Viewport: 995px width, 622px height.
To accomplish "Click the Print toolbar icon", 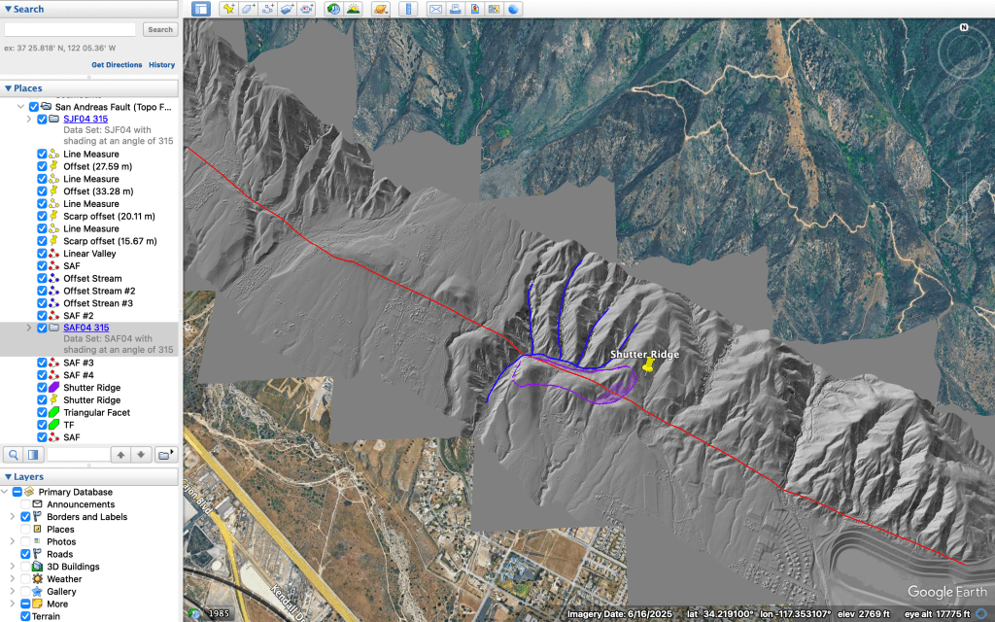I will (x=455, y=9).
